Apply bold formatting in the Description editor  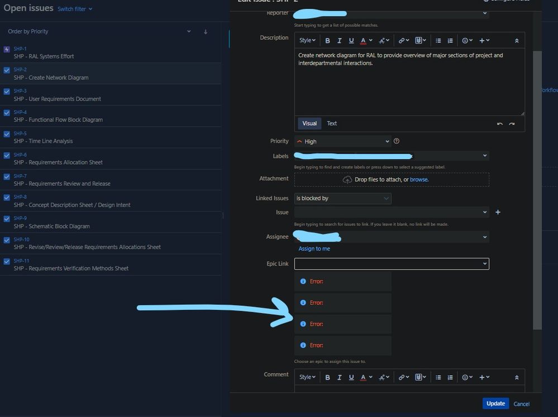pyautogui.click(x=328, y=40)
